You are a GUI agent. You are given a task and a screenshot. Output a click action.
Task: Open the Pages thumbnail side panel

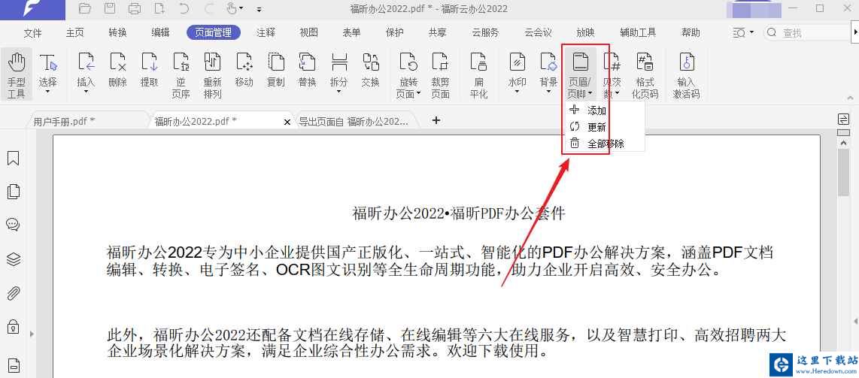pos(13,192)
